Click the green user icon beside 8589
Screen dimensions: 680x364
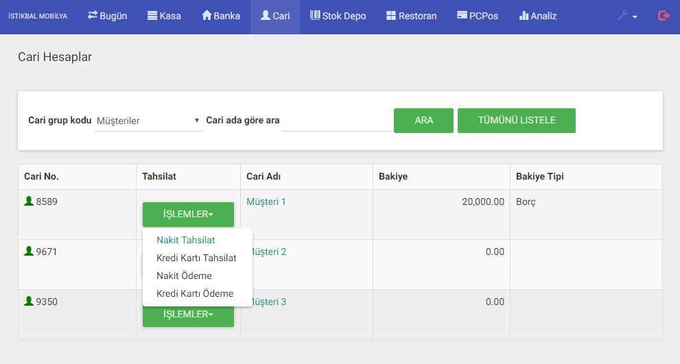[29, 202]
